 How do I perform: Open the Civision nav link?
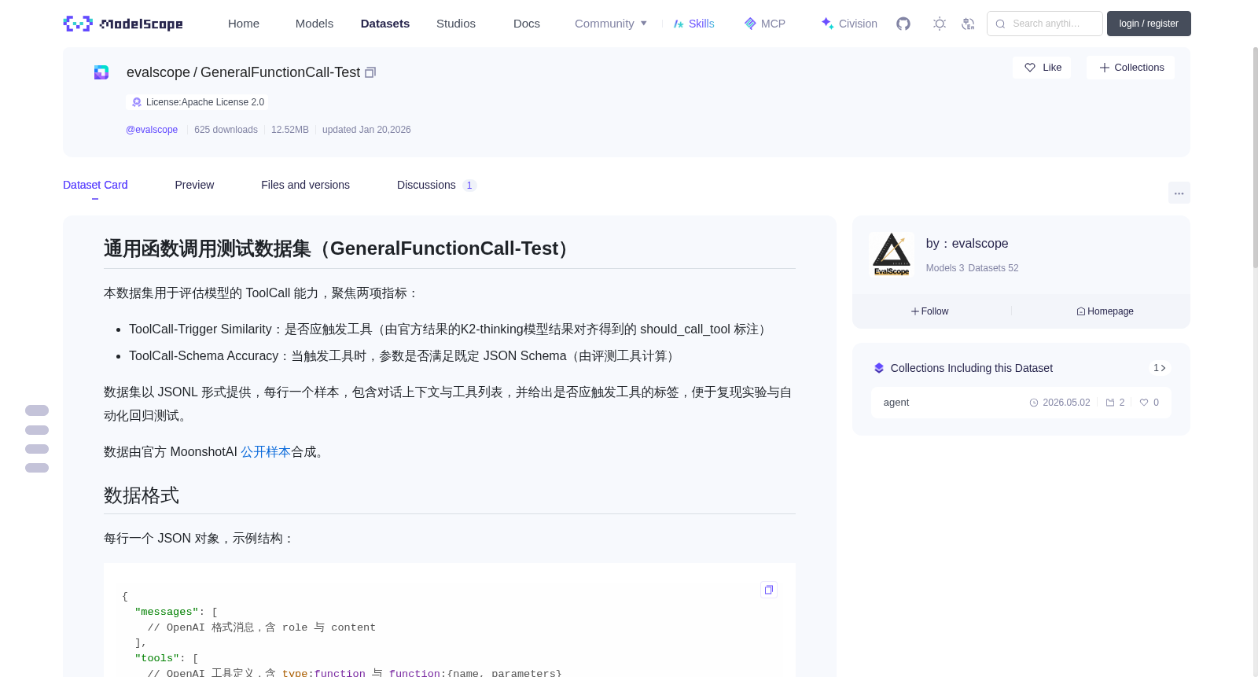pyautogui.click(x=849, y=24)
